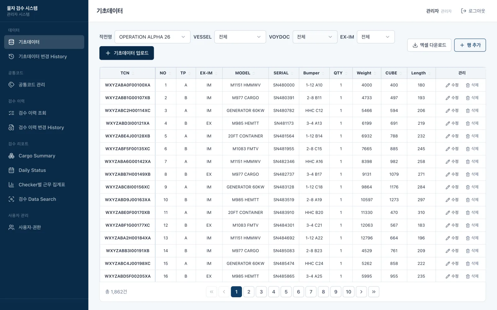The width and height of the screenshot is (497, 310).
Task: Delete the SN485865 row with 삭제
Action: coord(472,276)
